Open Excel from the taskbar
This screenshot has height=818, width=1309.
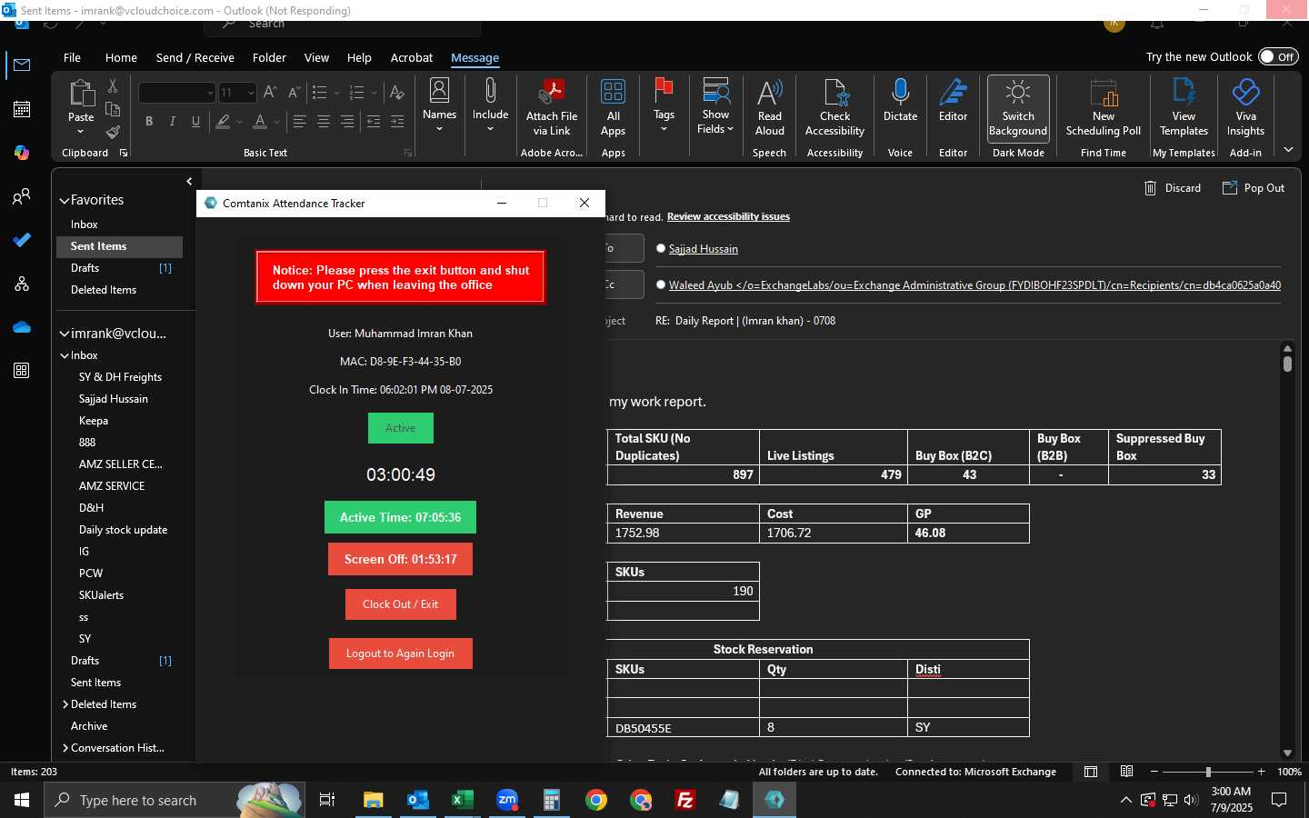pyautogui.click(x=463, y=800)
